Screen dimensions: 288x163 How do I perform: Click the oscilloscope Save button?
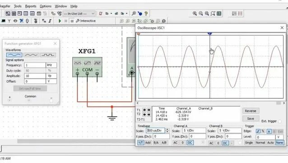(x=251, y=119)
